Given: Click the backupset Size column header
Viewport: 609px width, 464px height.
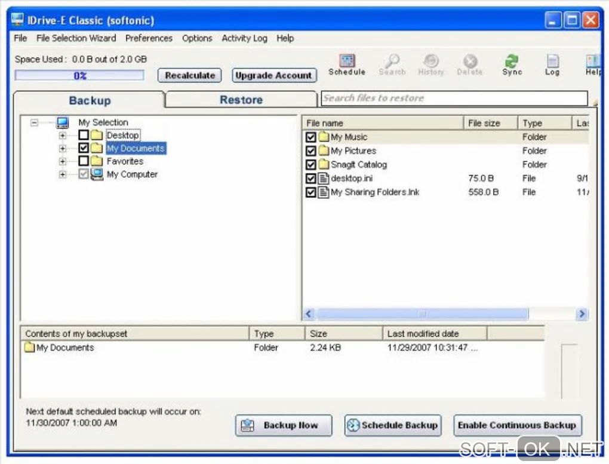Looking at the screenshot, I should point(344,333).
